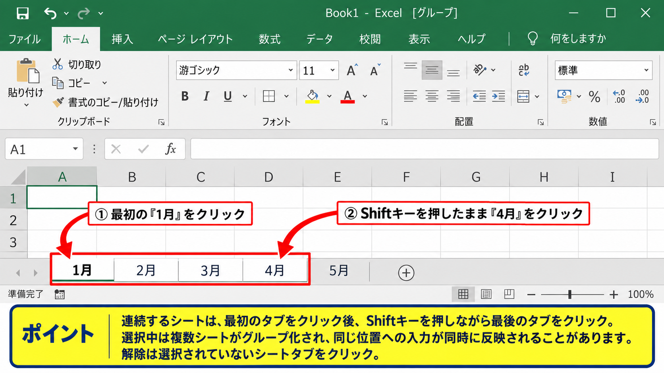This screenshot has width=664, height=373.
Task: Toggle center horizontal alignment
Action: point(432,96)
